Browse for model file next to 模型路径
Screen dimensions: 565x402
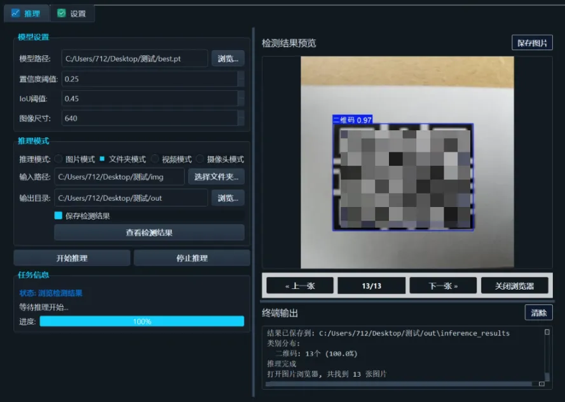(228, 58)
